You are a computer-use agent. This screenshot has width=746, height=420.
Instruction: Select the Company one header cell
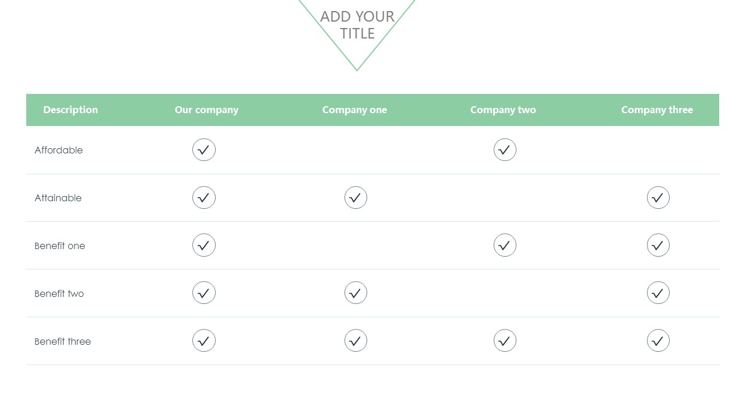[354, 110]
